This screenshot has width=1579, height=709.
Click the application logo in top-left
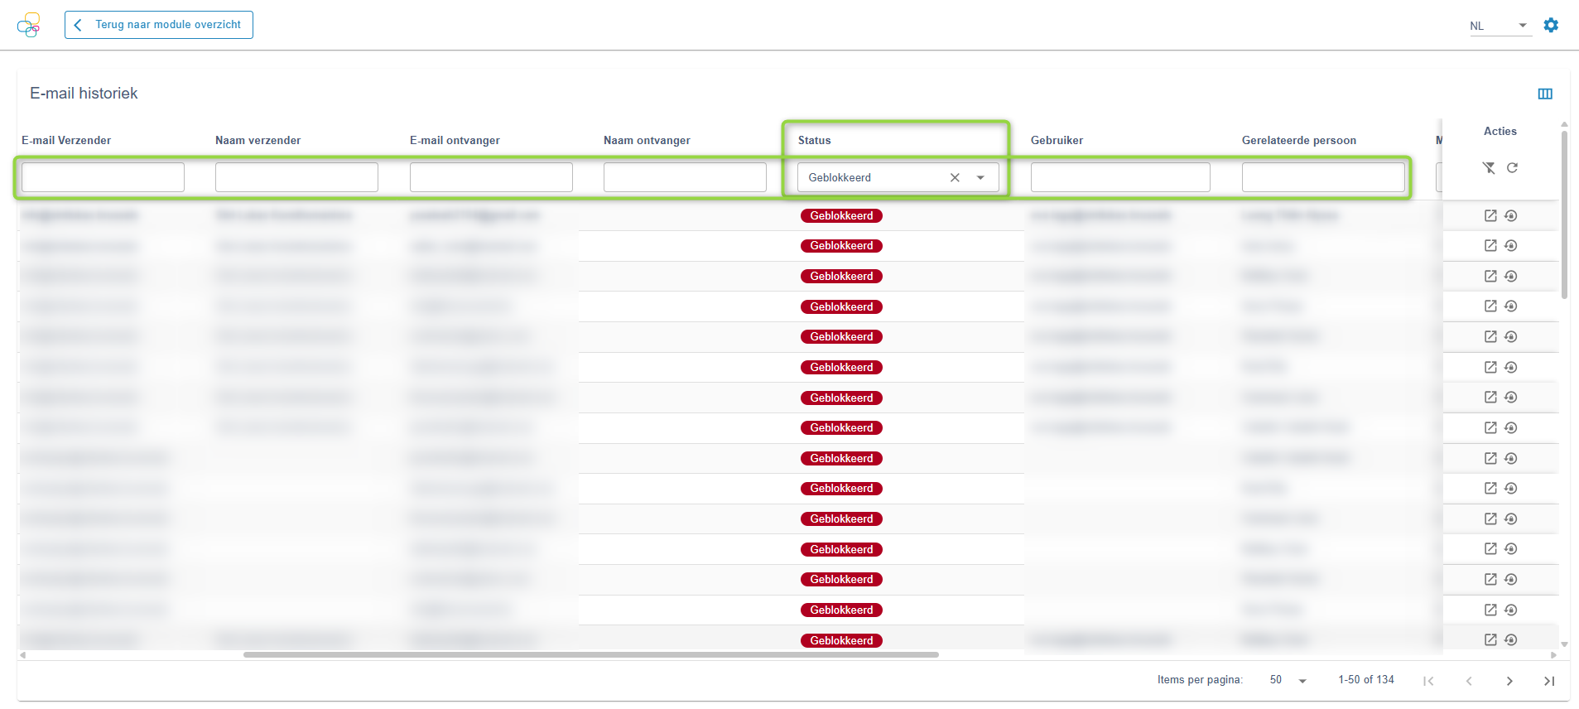click(28, 26)
